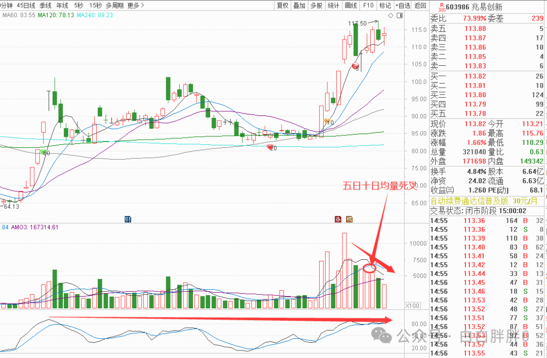
Task: Click the diamond icon above the price axis
Action: [390, 15]
